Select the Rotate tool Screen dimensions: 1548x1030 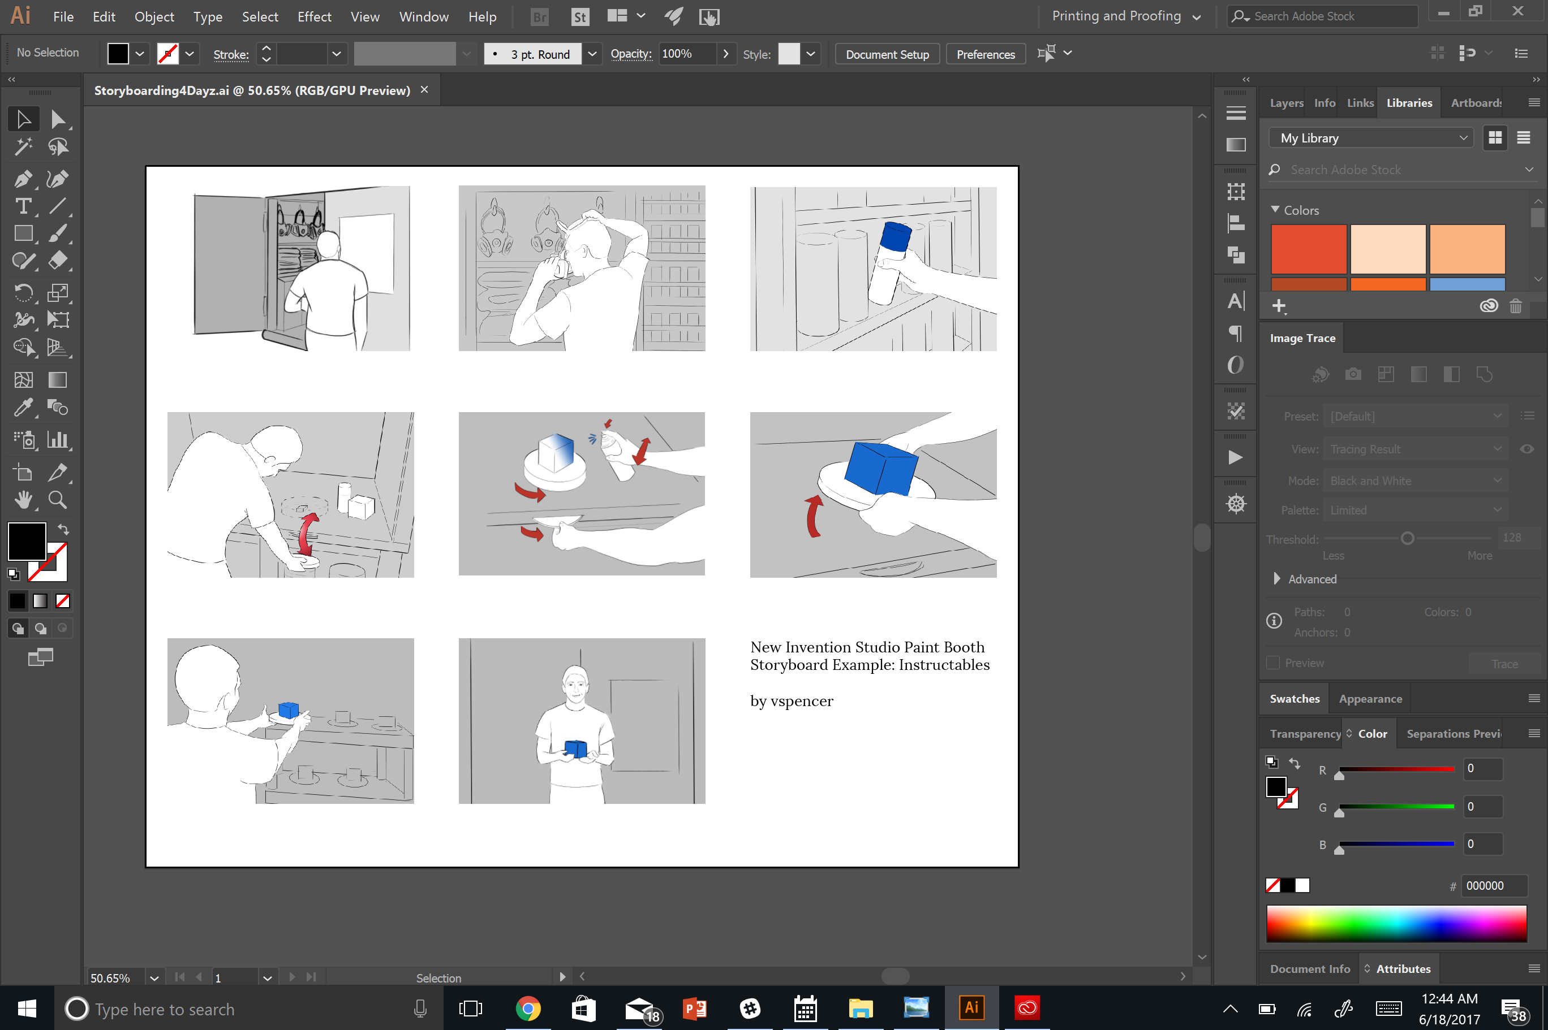24,292
